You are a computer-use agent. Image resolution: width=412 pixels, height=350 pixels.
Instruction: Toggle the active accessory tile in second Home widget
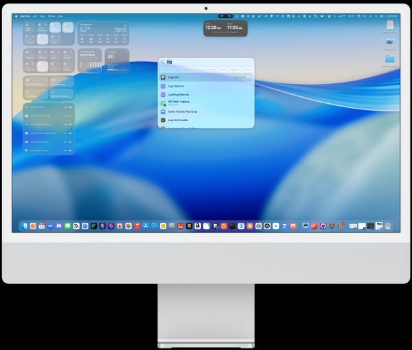(x=43, y=66)
